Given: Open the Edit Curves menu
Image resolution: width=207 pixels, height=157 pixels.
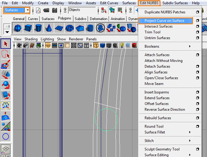Looking at the screenshot, I should 109,3.
